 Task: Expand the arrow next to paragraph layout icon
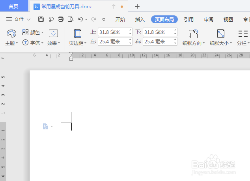point(52,126)
